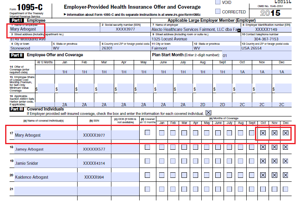
Task: Uncheck Oct coverage for Mary Arbogast
Action: point(263,133)
